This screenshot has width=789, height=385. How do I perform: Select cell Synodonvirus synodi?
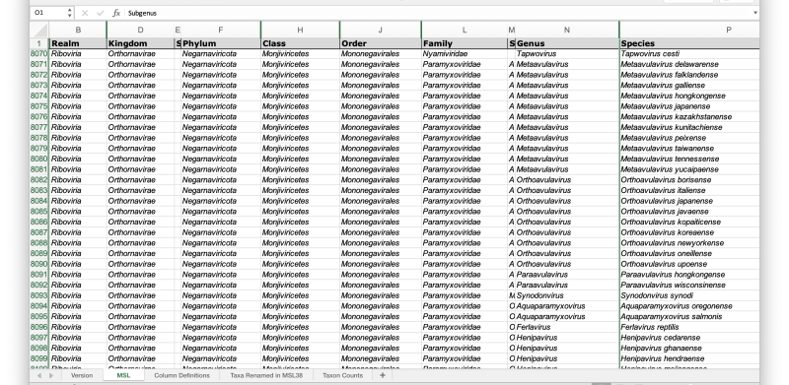[689, 295]
